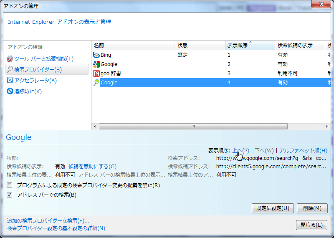Screen dimensions: 334x238
Task: Click horizontal scrollbar right arrow
Action: [x=327, y=127]
